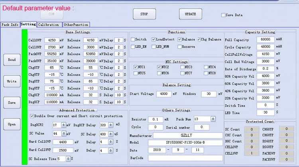This screenshot has height=167, width=299.
Task: Click the DsgOCP Delay field
Action: point(119,102)
